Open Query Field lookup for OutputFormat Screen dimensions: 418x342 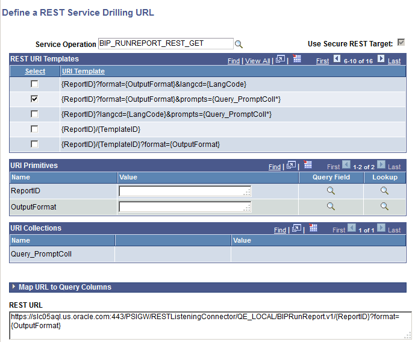tap(331, 206)
